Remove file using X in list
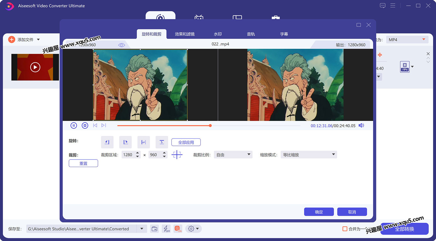 (x=428, y=54)
